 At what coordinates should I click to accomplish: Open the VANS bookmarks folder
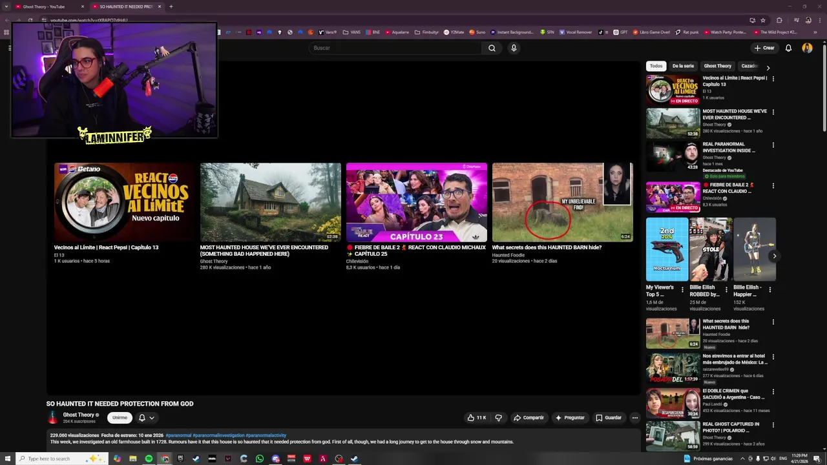pyautogui.click(x=351, y=32)
